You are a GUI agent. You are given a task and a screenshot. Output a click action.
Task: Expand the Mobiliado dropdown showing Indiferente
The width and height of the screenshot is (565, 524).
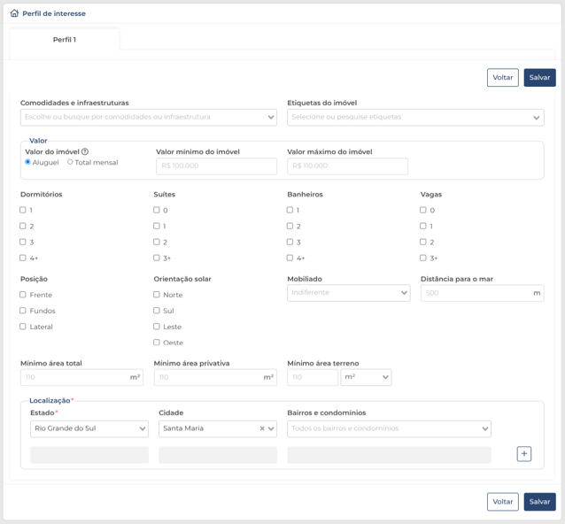pyautogui.click(x=348, y=293)
